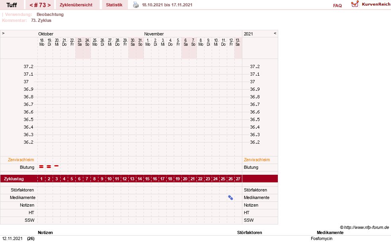
Task: Click the Fosfomycin medication entry
Action: pyautogui.click(x=322, y=238)
